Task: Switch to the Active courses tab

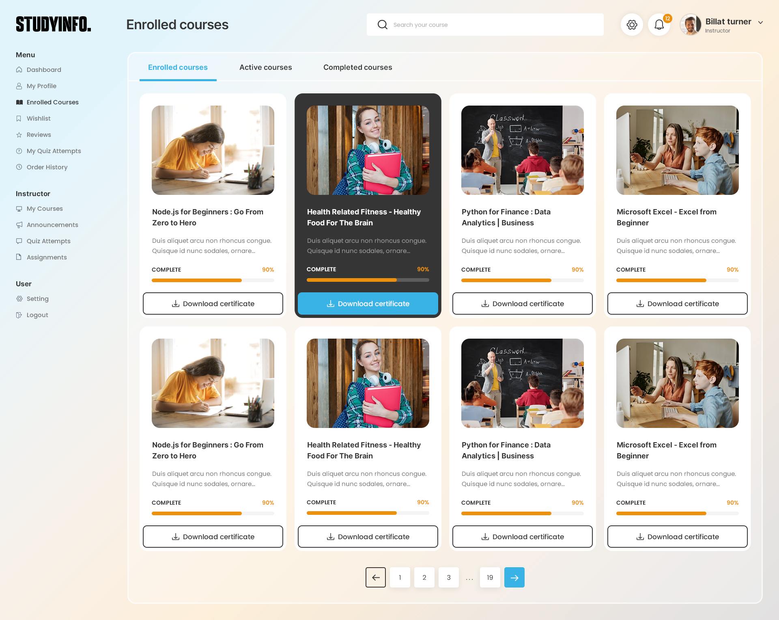Action: [265, 67]
